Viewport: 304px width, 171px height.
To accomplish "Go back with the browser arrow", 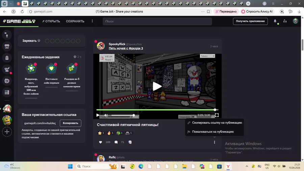I will click(x=5, y=11).
